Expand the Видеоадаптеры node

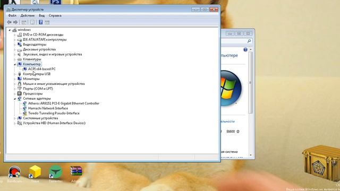[x=15, y=45]
